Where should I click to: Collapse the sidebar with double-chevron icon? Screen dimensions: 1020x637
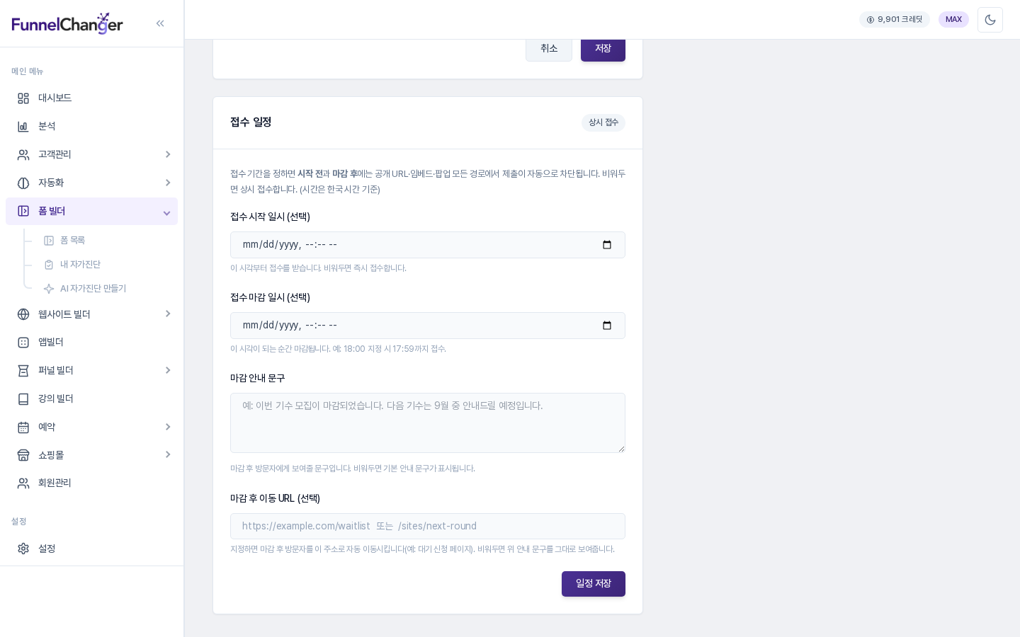[160, 23]
